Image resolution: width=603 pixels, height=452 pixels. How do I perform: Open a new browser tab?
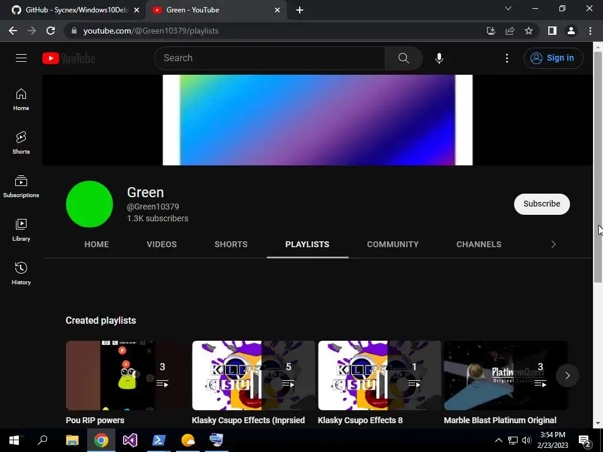(x=300, y=10)
